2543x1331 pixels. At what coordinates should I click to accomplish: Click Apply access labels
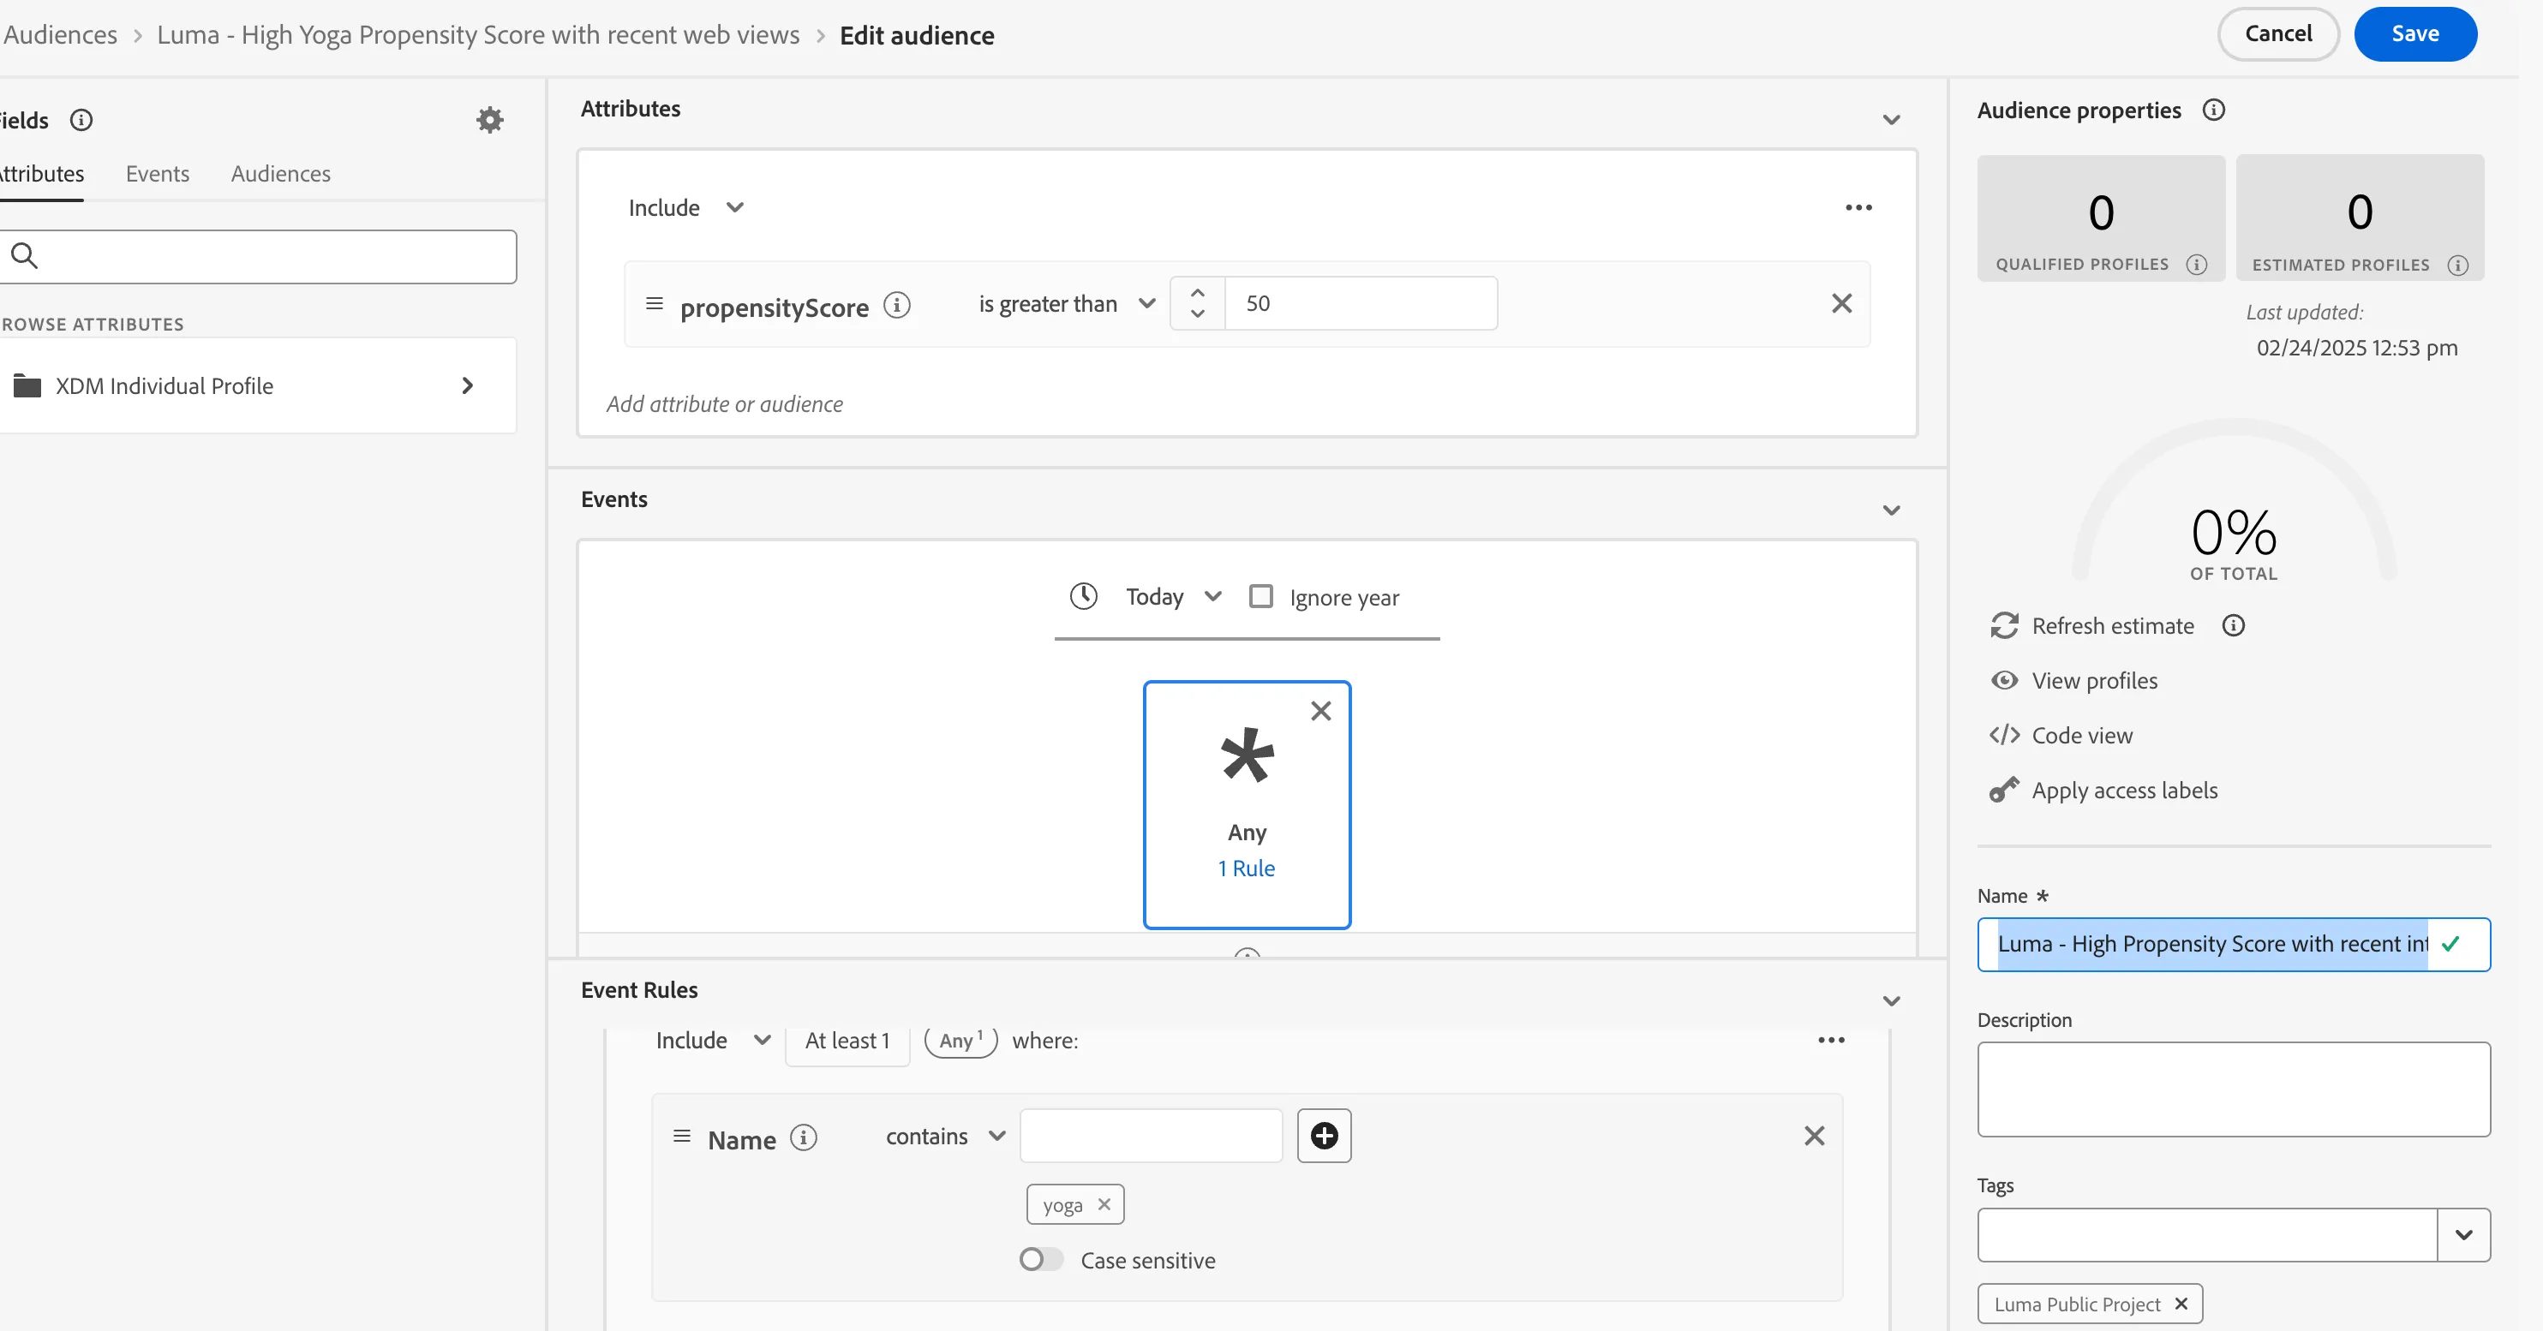point(2103,791)
